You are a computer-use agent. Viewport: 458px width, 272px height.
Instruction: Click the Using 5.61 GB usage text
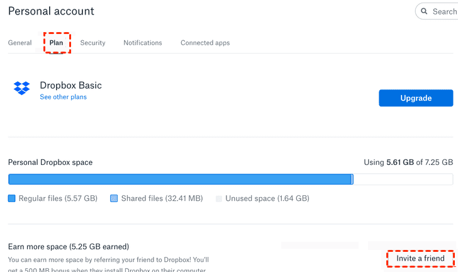pyautogui.click(x=408, y=162)
